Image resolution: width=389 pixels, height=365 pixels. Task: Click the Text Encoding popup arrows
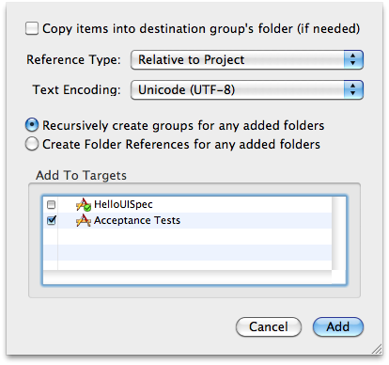click(x=353, y=89)
